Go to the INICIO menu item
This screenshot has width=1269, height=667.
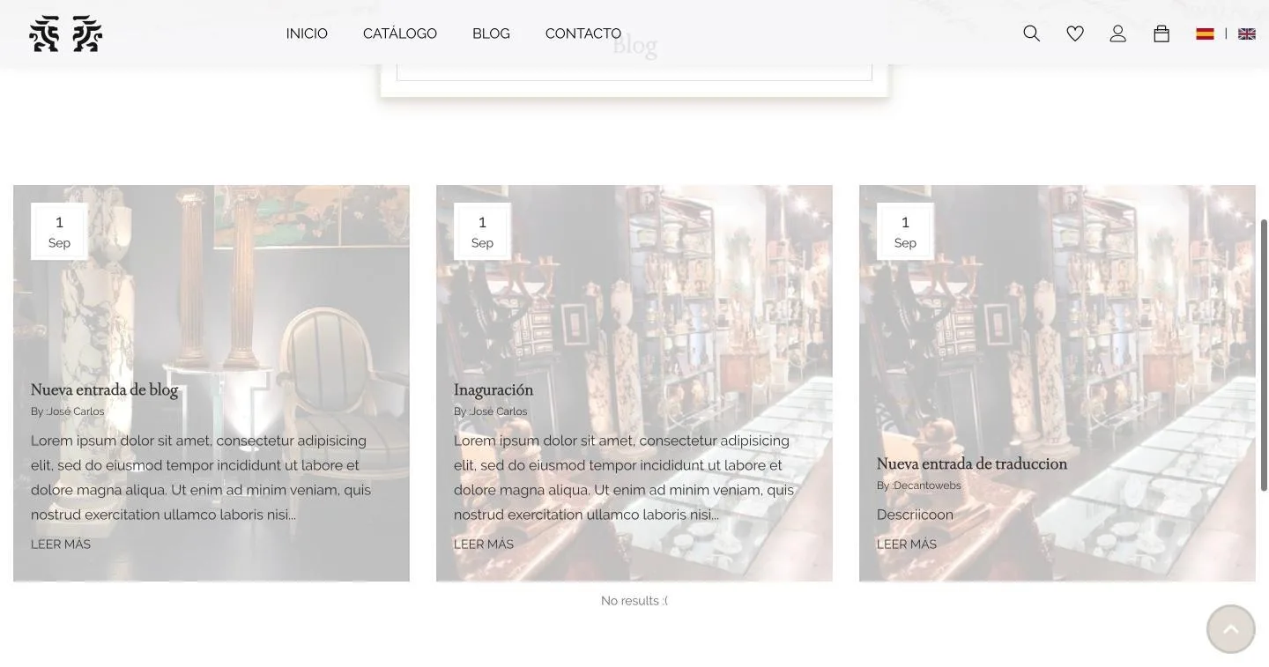[307, 33]
